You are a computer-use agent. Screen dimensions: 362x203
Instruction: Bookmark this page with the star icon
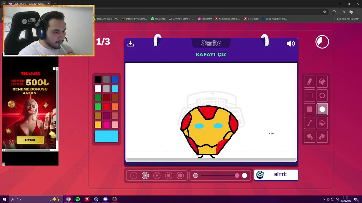click(325, 12)
